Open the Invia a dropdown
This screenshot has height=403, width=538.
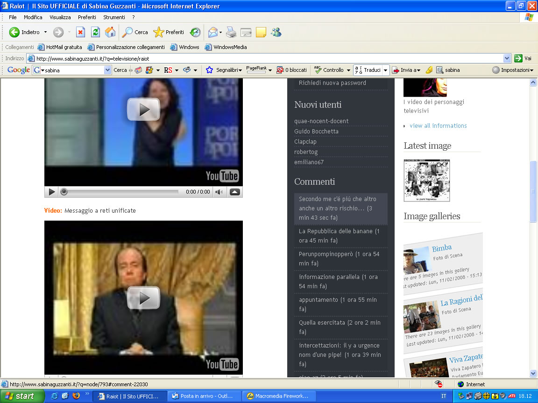[418, 70]
